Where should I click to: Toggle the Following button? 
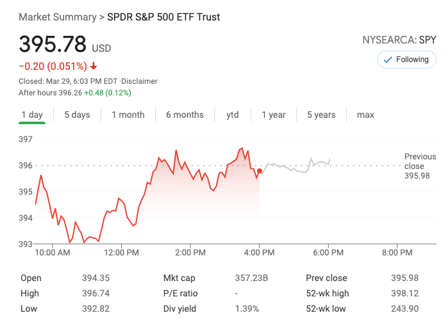406,60
